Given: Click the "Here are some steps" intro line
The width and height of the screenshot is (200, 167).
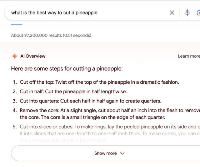Looking at the screenshot, I should tap(67, 69).
